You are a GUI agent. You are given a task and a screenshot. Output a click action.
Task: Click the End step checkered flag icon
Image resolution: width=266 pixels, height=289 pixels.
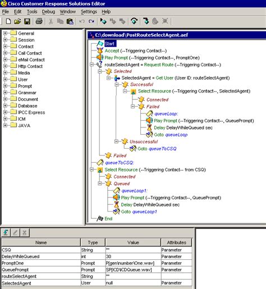(x=100, y=218)
